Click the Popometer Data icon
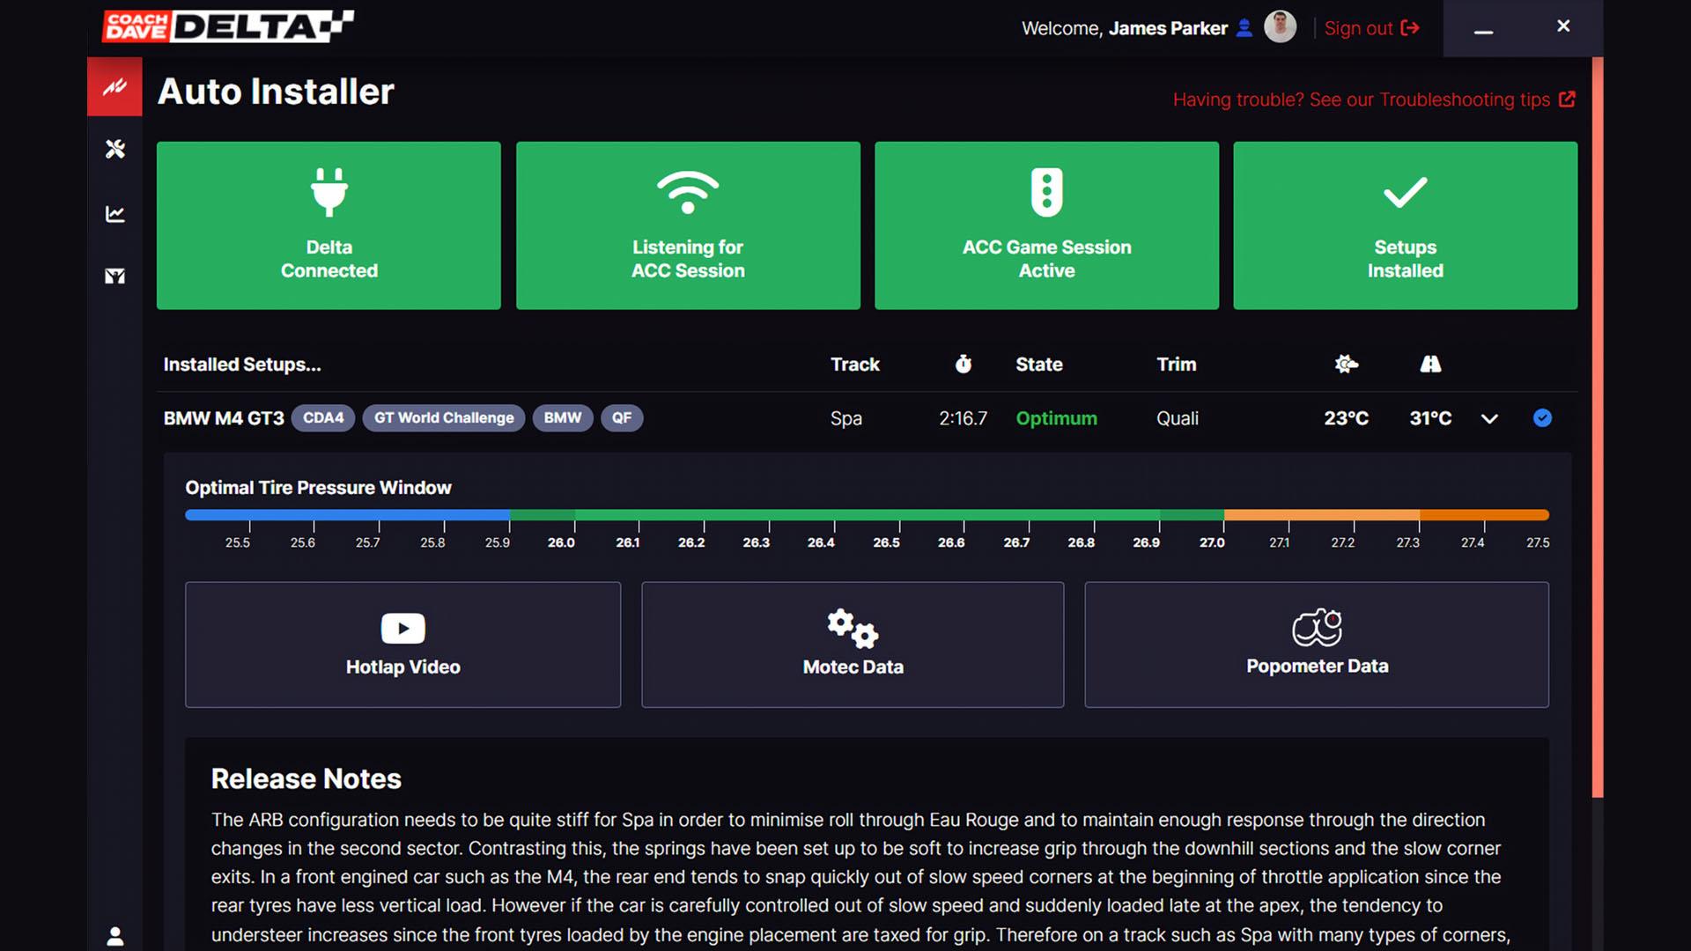The width and height of the screenshot is (1691, 951). (1316, 628)
